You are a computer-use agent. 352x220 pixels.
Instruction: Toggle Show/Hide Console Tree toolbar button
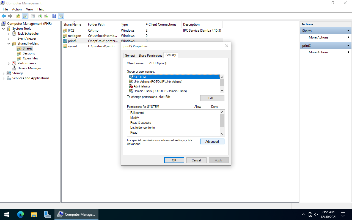[x=25, y=16]
